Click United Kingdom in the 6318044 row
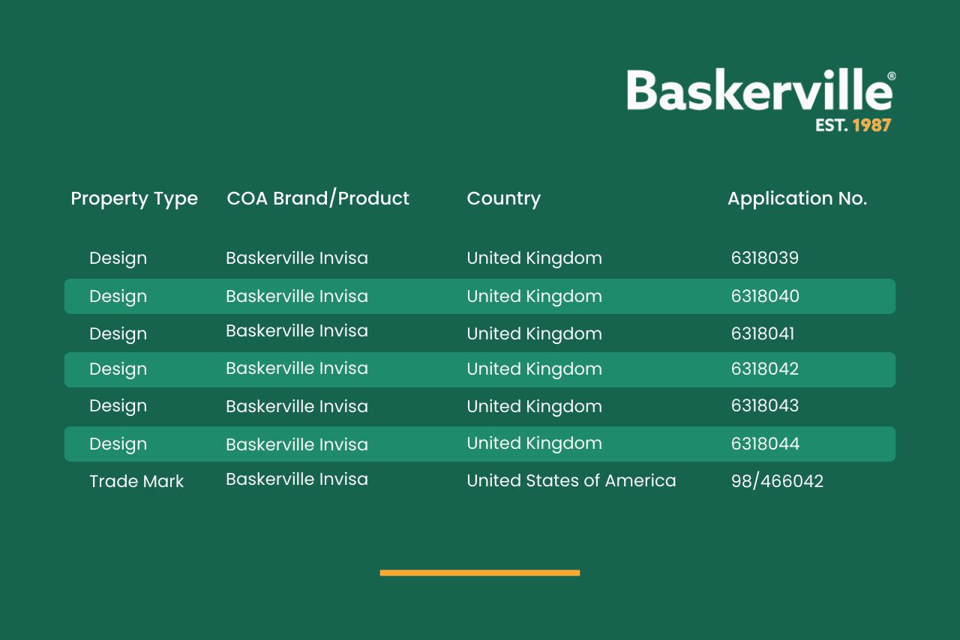The height and width of the screenshot is (640, 960). tap(534, 444)
